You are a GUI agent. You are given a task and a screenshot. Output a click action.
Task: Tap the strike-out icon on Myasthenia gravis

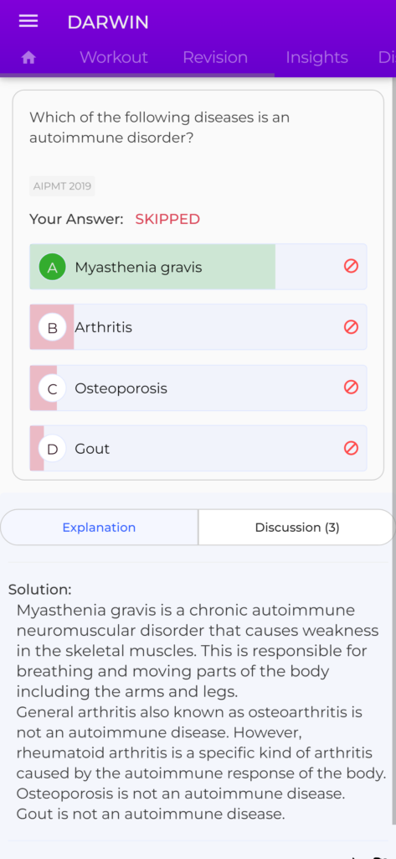click(x=351, y=266)
